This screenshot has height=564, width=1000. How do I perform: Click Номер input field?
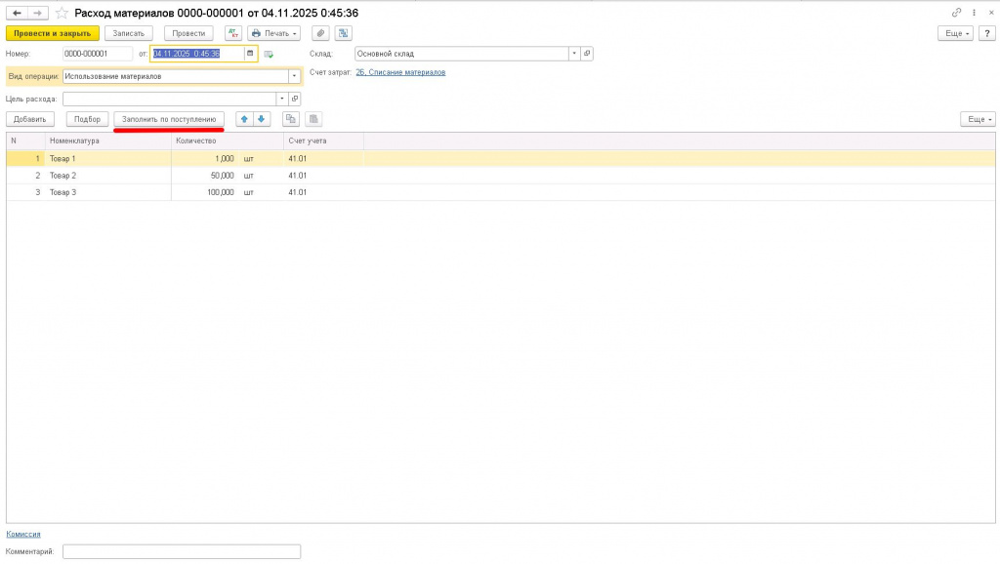click(x=98, y=54)
